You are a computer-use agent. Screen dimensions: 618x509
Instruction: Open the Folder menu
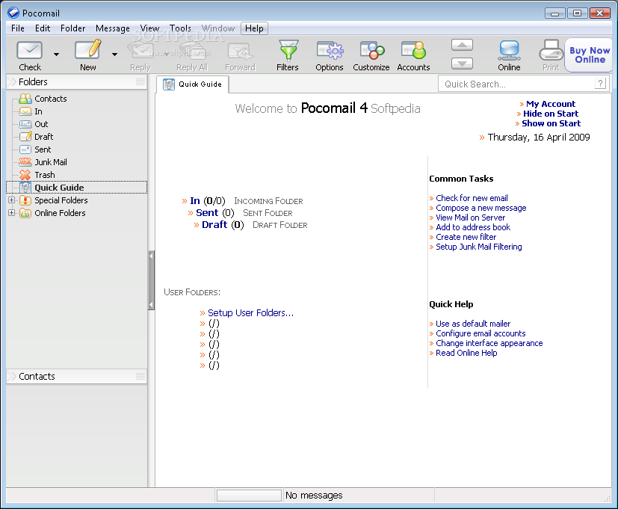pyautogui.click(x=73, y=28)
